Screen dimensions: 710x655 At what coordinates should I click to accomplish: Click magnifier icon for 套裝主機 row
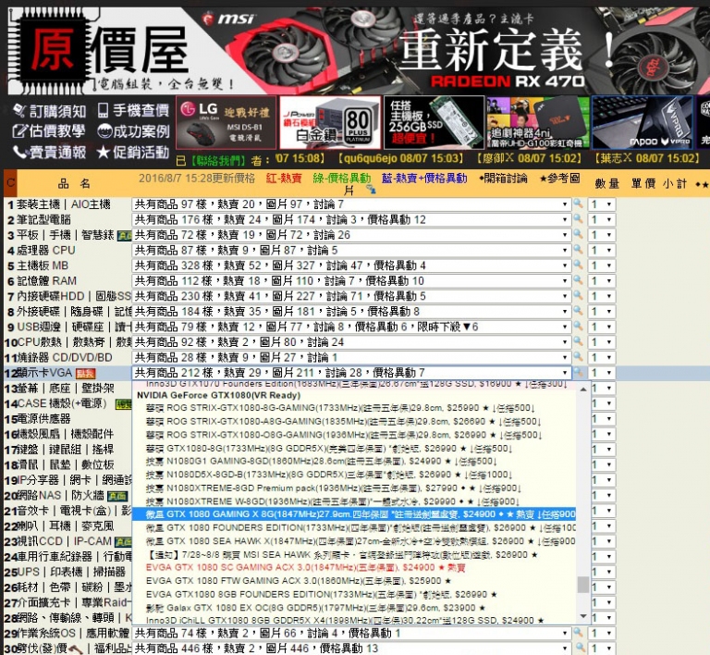pos(578,204)
